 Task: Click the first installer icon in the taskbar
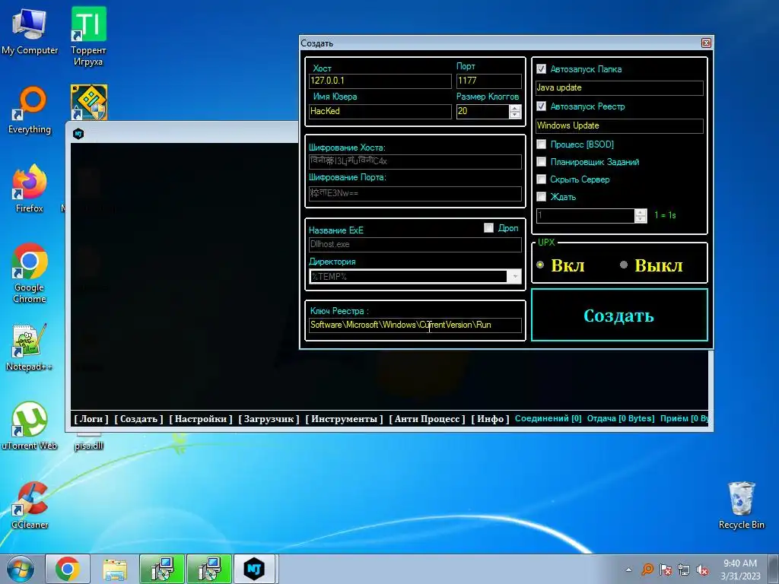(x=162, y=569)
